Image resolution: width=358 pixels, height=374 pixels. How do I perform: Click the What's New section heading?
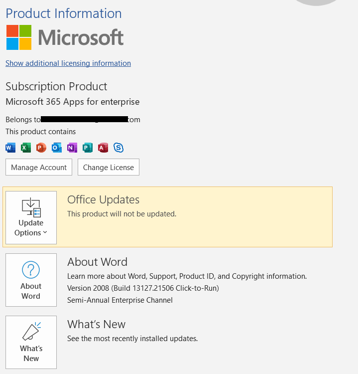[x=96, y=325]
